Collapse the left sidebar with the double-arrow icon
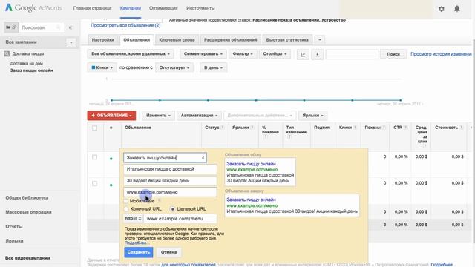The width and height of the screenshot is (475, 267). (x=71, y=27)
